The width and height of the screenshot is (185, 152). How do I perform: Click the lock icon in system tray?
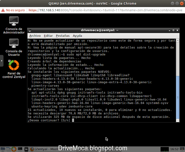tap(182, 149)
